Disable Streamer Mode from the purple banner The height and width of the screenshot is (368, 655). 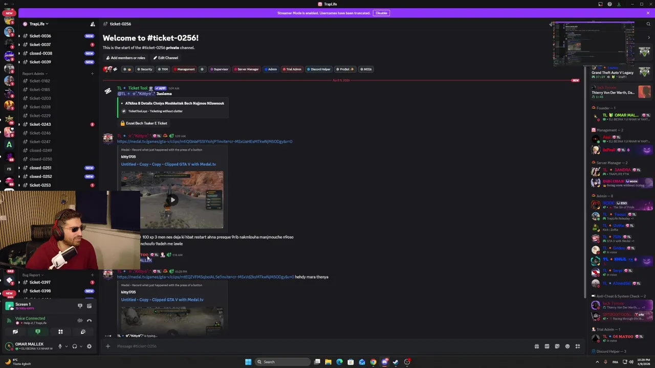tap(381, 13)
